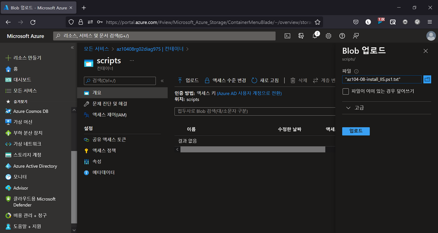Bookmark this page with star icon
This screenshot has width=438, height=233.
click(318, 22)
